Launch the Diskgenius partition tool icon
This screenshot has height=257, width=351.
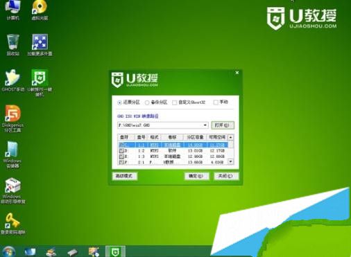12,118
